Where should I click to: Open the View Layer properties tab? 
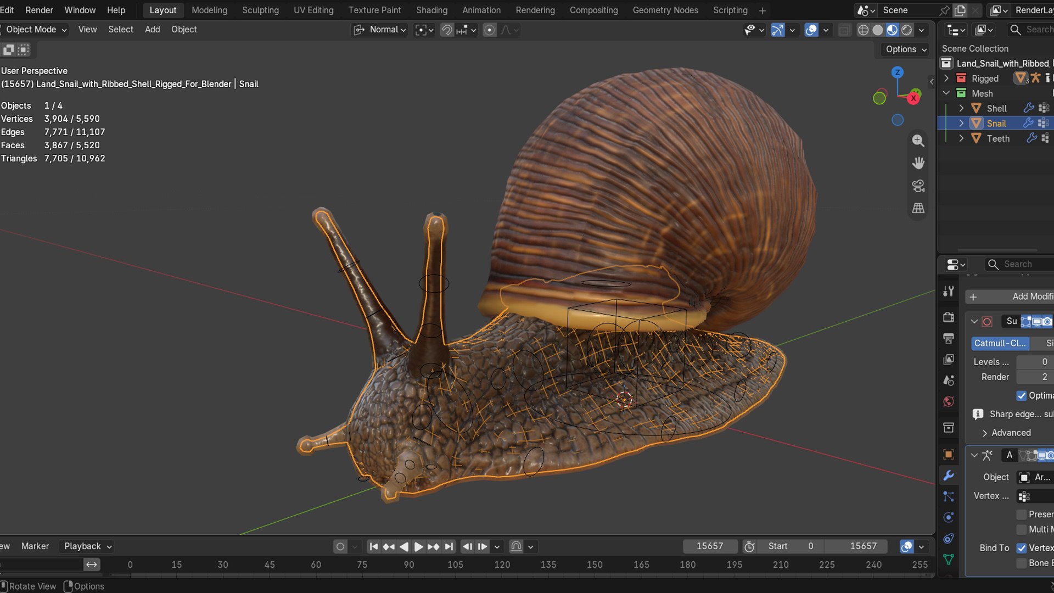(x=949, y=359)
